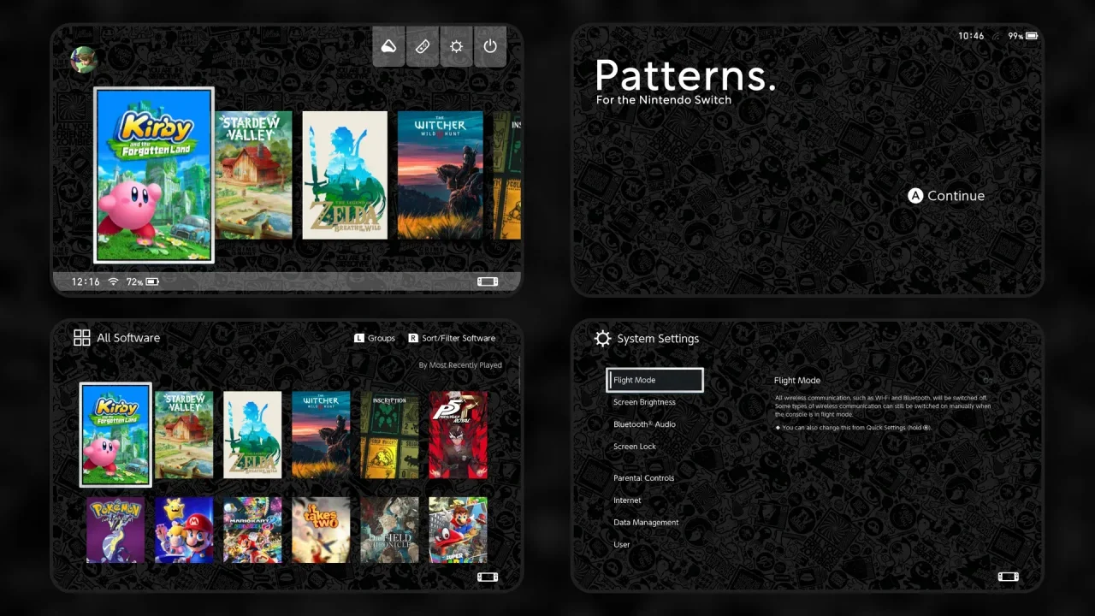This screenshot has height=616, width=1095.
Task: Open the Controllers icon on the home screen
Action: coord(423,46)
